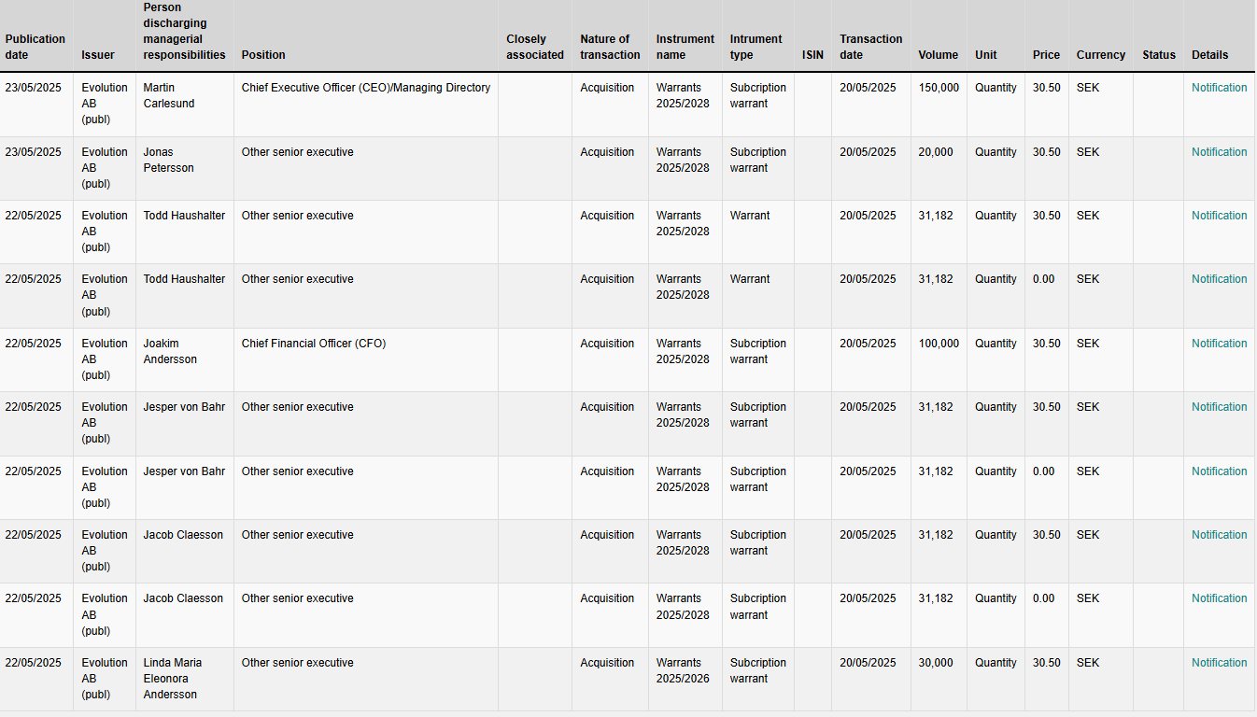Click the Intrument type column header
This screenshot has height=717, width=1257.
click(757, 47)
